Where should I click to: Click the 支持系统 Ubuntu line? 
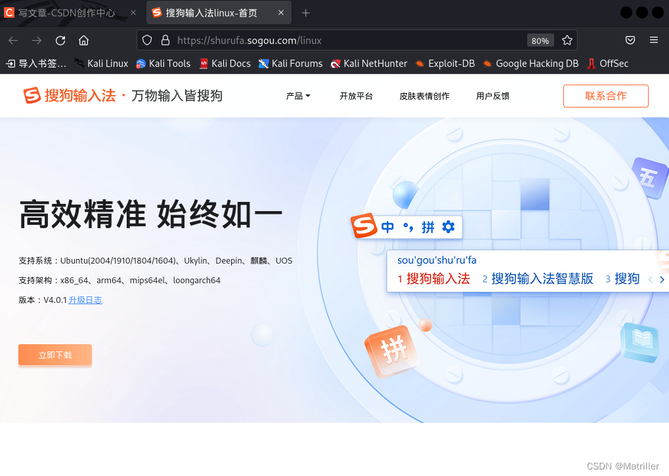(156, 260)
